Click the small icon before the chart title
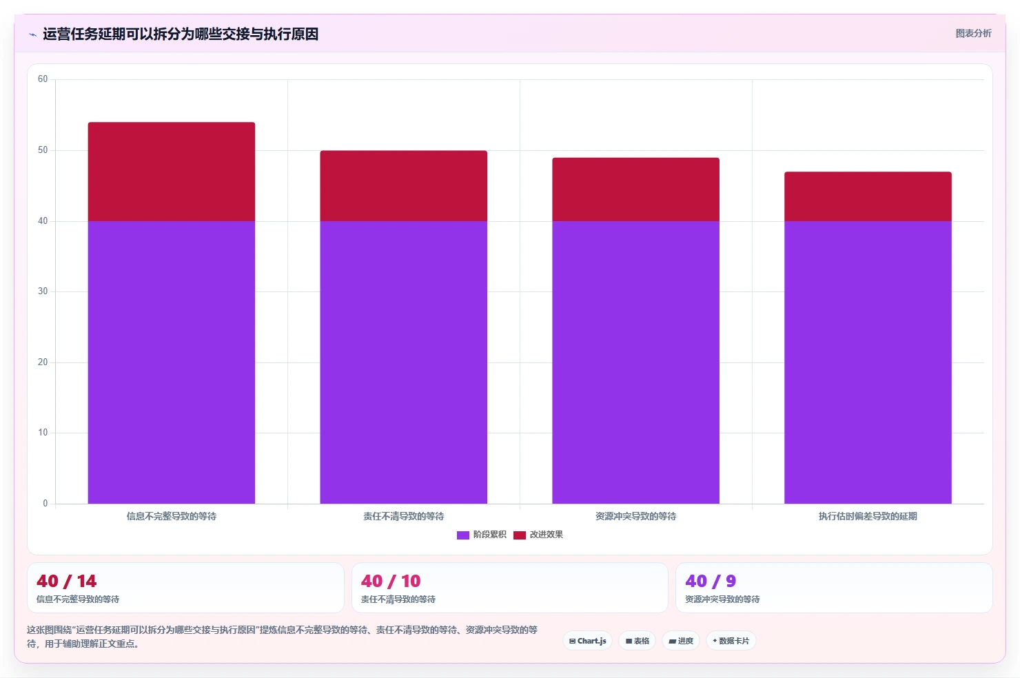The height and width of the screenshot is (678, 1020). point(32,34)
